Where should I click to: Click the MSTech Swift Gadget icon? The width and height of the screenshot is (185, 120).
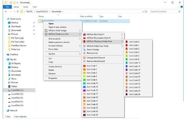click(x=46, y=31)
